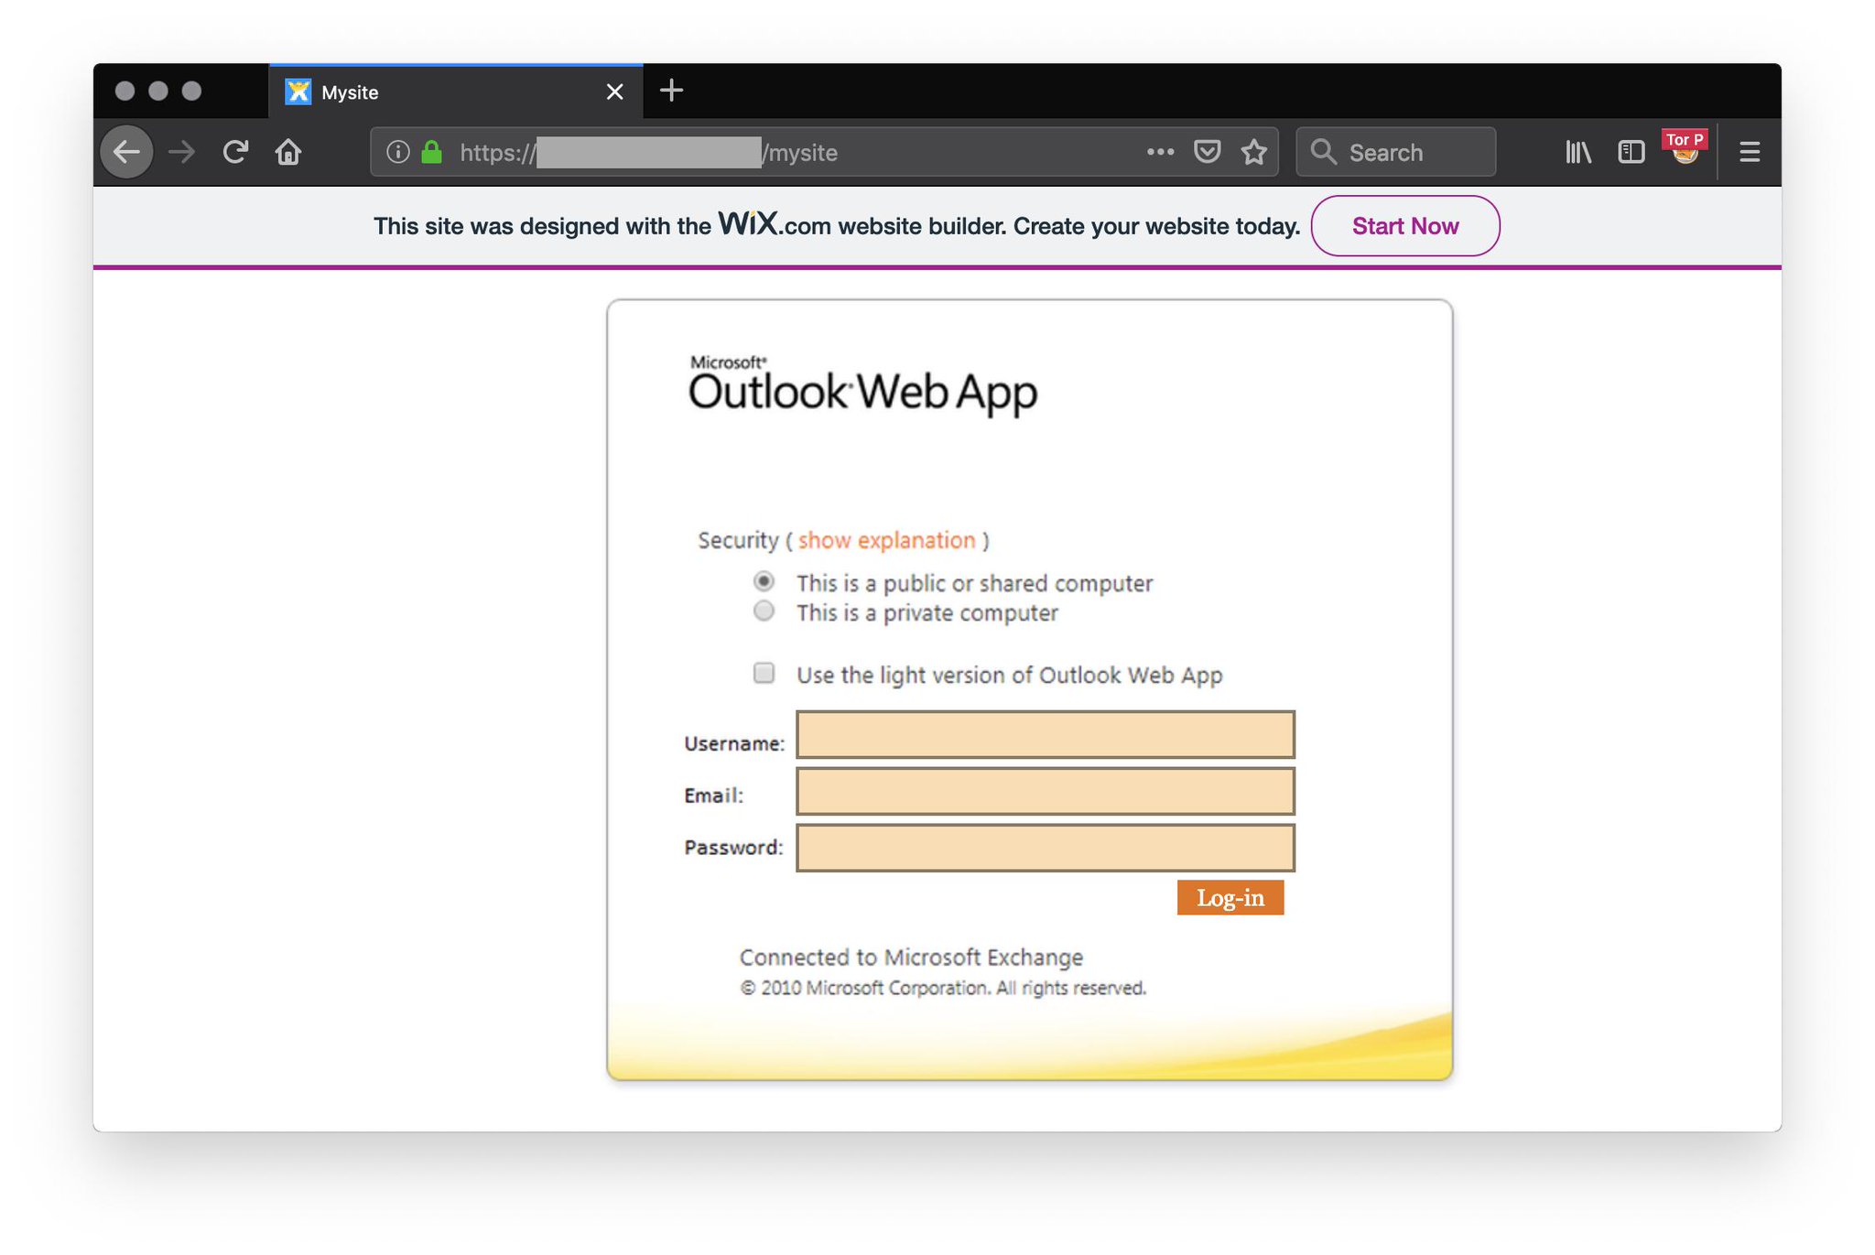The width and height of the screenshot is (1875, 1255).
Task: Bookmark this page with star icon
Action: click(x=1253, y=152)
